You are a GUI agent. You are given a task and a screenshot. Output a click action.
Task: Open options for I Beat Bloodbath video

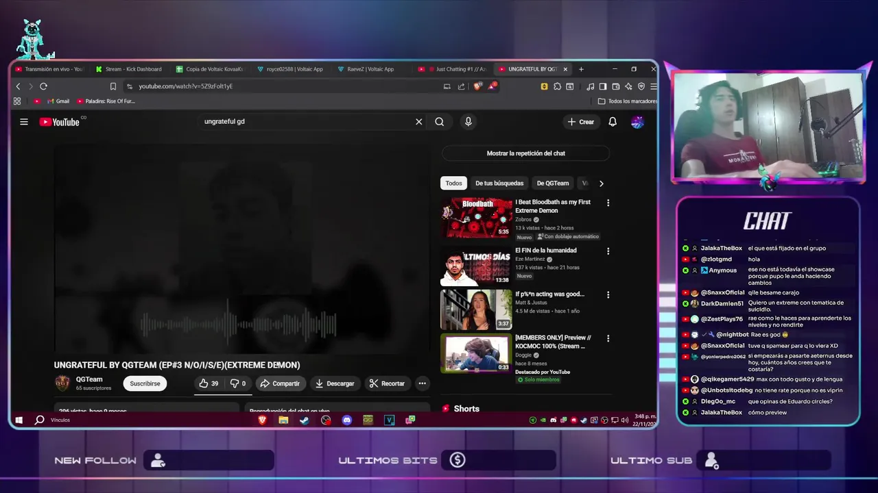point(608,203)
